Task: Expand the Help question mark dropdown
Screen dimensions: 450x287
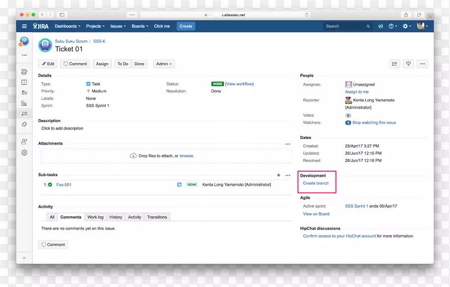Action: point(393,26)
